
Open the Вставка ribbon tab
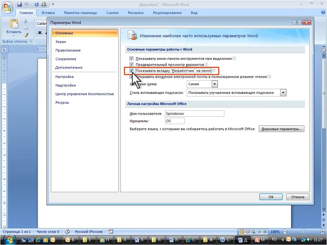coord(48,13)
